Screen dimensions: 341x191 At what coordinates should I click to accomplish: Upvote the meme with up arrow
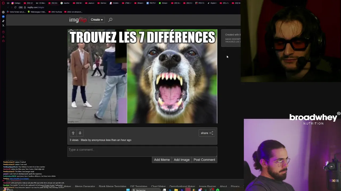pos(73,133)
